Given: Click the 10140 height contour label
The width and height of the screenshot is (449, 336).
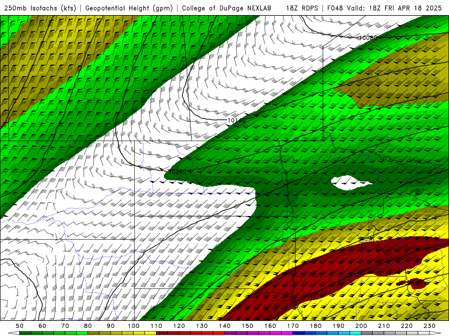Looking at the screenshot, I should pyautogui.click(x=236, y=120).
